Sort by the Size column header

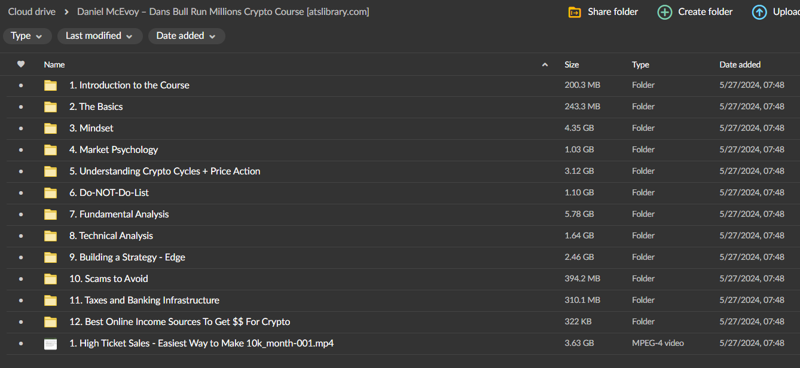[x=572, y=65]
